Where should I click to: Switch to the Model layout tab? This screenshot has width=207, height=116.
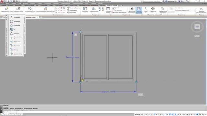[5, 114]
